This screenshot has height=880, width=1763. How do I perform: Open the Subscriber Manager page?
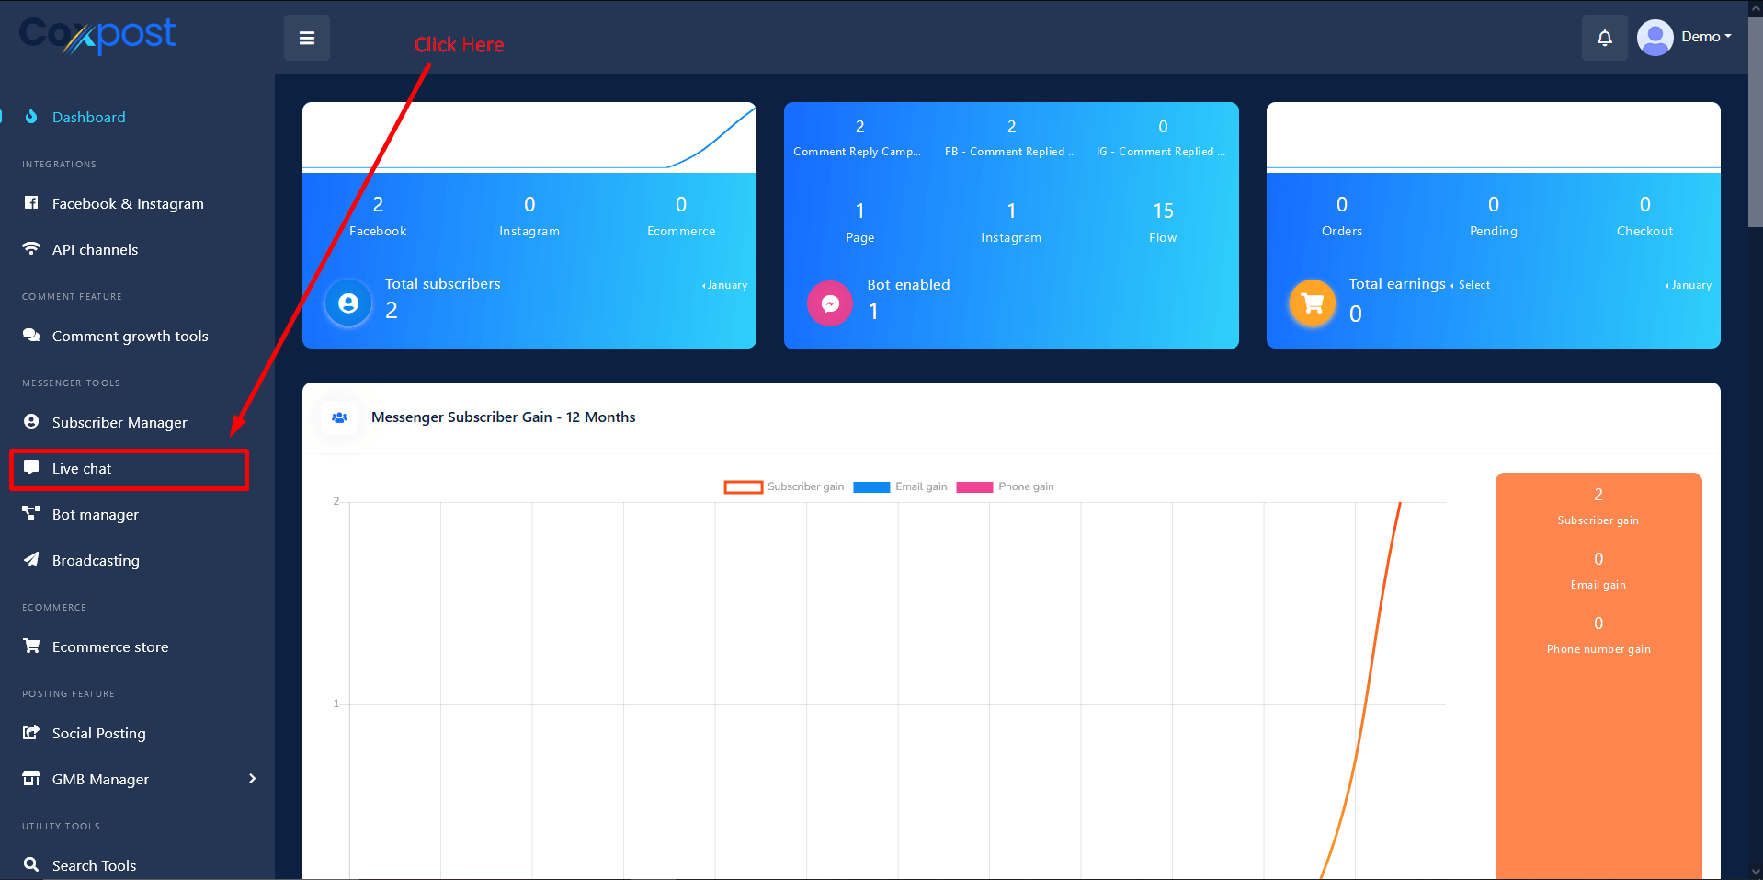point(119,422)
